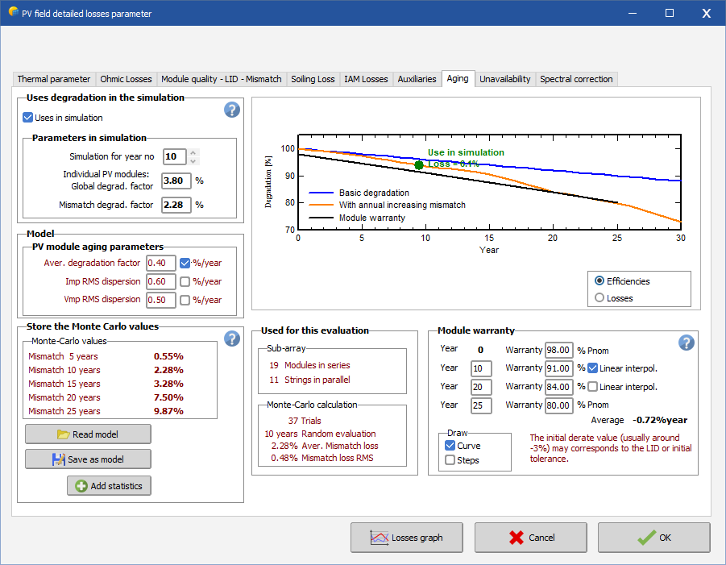Toggle %/year for Aver. degradation factor
This screenshot has width=726, height=565.
pos(185,263)
